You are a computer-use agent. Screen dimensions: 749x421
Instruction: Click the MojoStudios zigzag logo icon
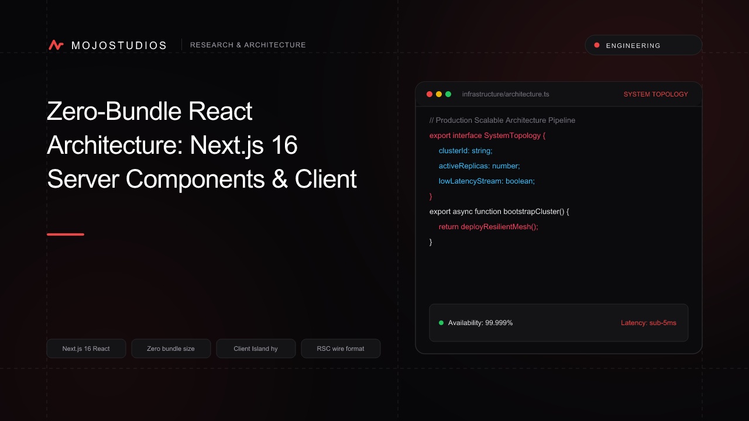(56, 45)
